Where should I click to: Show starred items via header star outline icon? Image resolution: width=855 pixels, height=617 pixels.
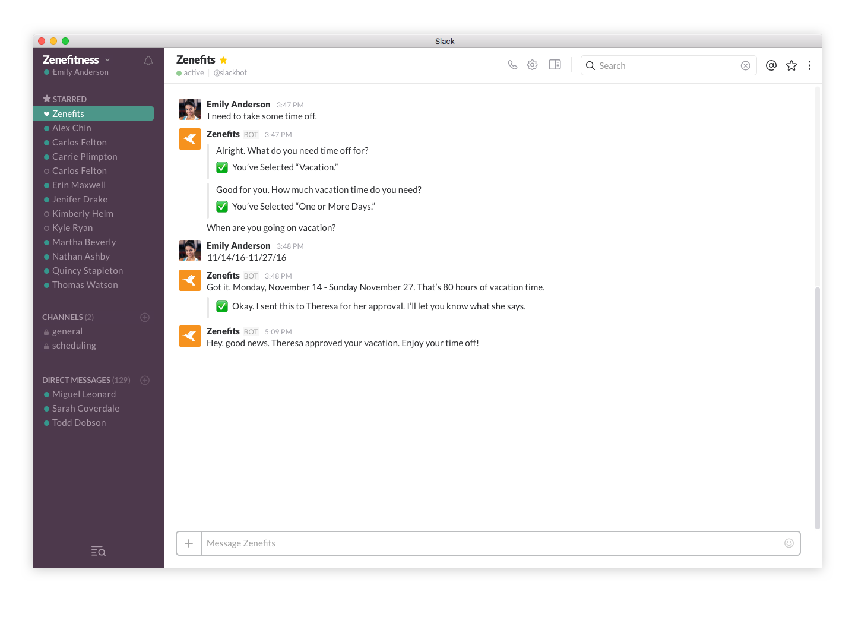[791, 65]
